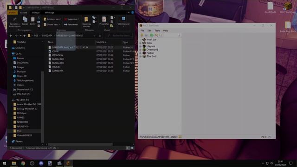
Task: Open the Déplacer vers dropdown
Action: tap(52, 19)
